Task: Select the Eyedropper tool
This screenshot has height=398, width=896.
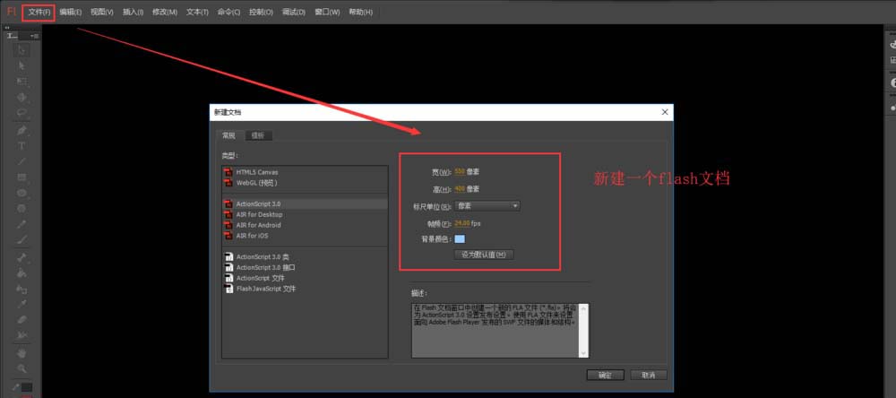Action: (22, 305)
